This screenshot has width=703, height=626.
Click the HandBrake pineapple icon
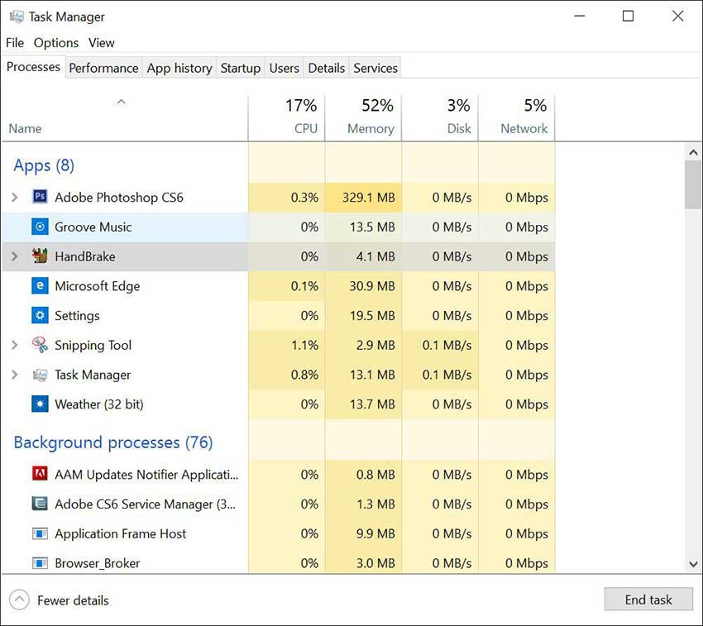[40, 256]
